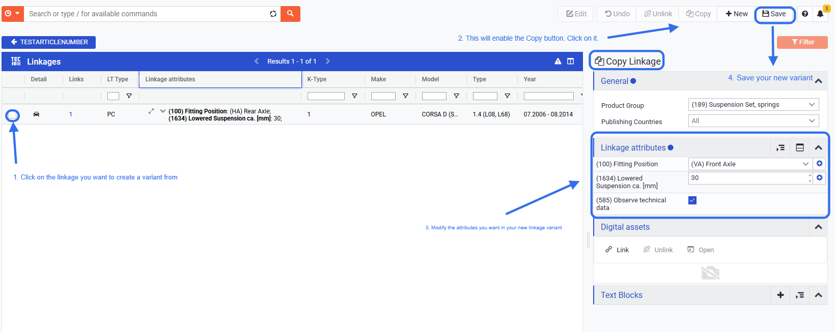Click the Linkage attributes indent list icon

coord(780,148)
